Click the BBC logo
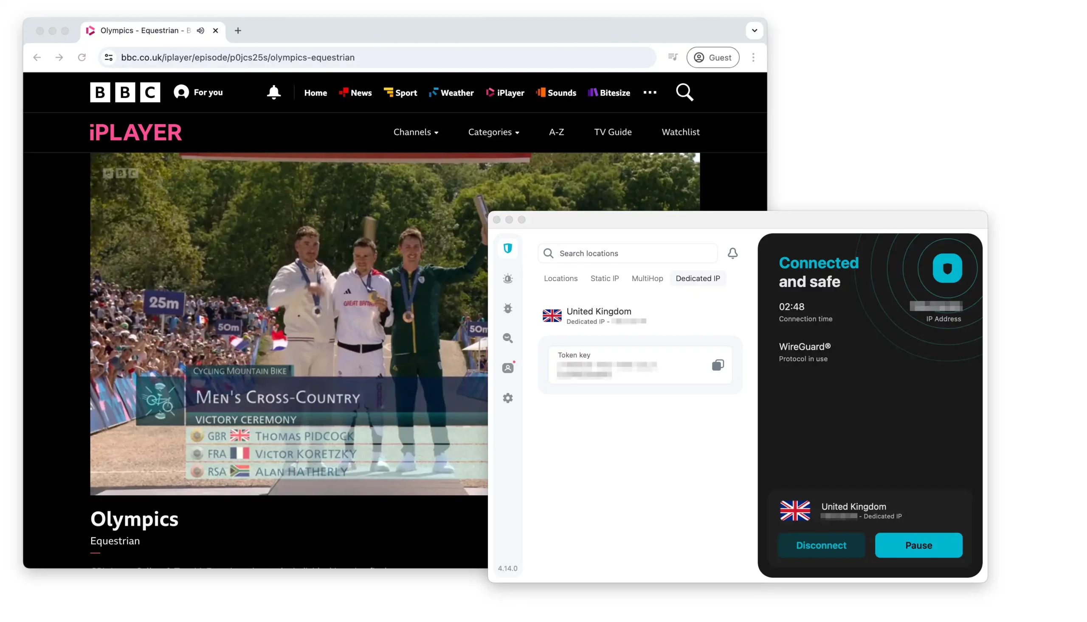1087x622 pixels. 125,92
